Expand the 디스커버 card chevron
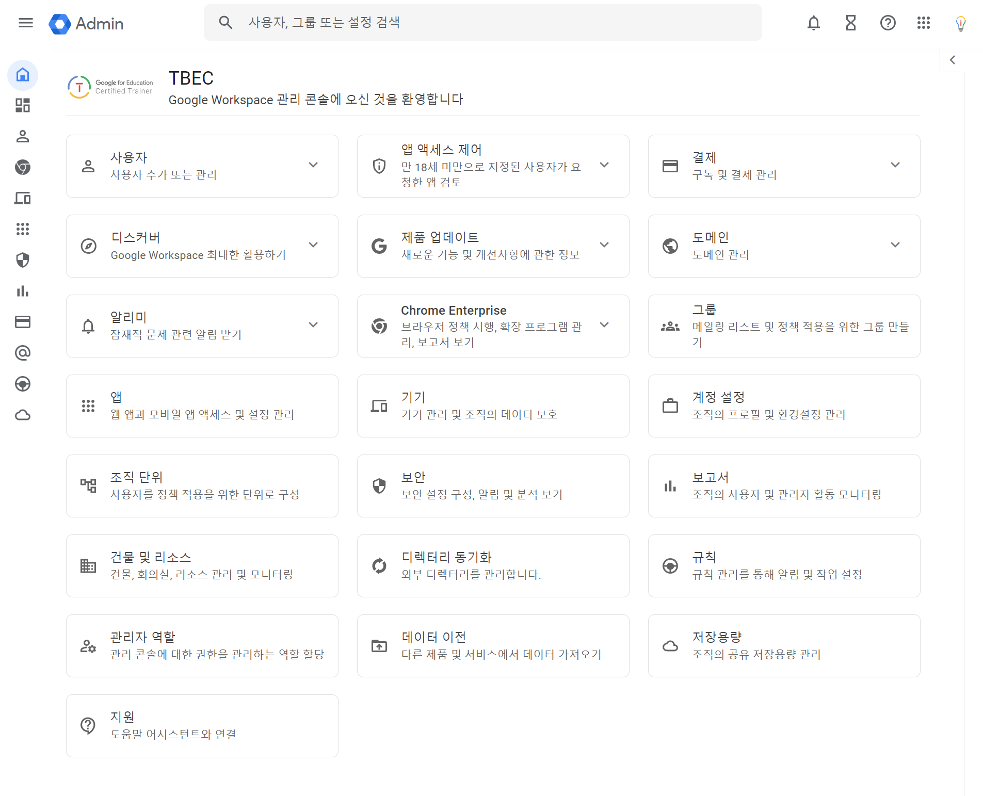 coord(313,245)
